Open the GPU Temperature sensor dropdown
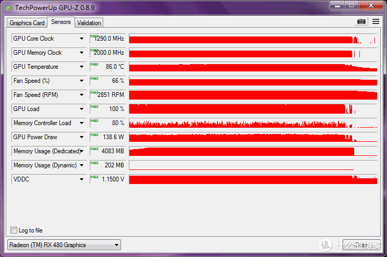 (82, 67)
